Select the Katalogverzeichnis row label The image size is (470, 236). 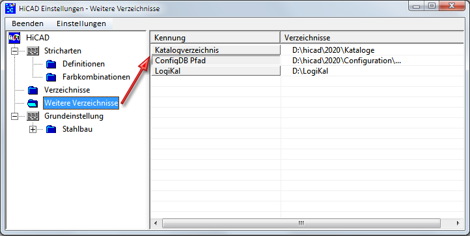(x=216, y=50)
